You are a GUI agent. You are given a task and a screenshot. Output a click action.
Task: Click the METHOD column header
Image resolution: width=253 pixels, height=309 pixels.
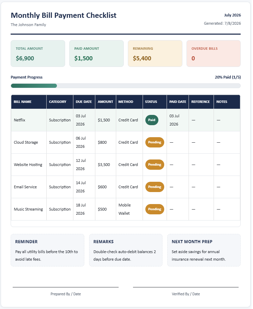tap(129, 102)
